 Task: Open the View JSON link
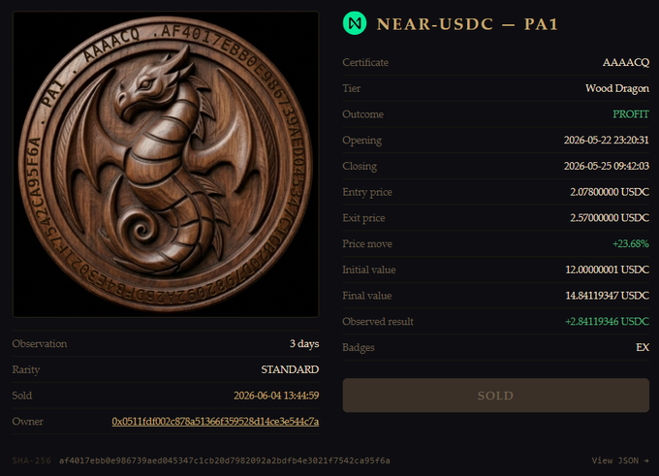pyautogui.click(x=620, y=460)
